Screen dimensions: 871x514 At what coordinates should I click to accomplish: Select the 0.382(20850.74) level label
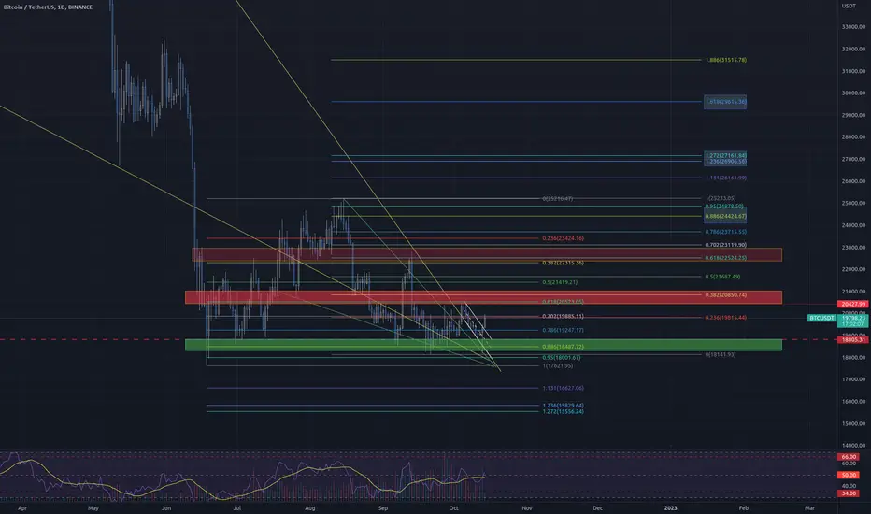(x=725, y=295)
